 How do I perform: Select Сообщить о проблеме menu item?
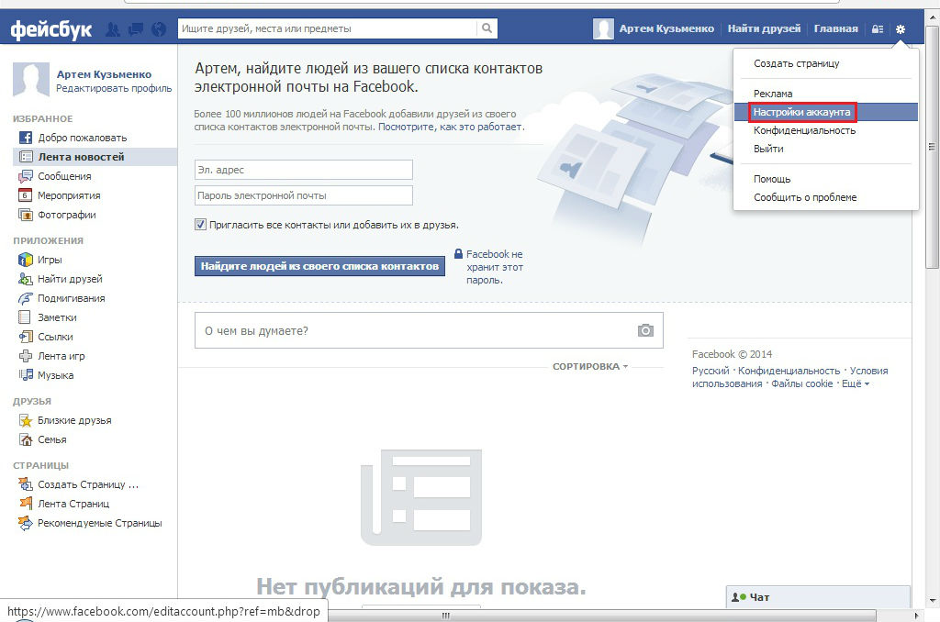826,197
